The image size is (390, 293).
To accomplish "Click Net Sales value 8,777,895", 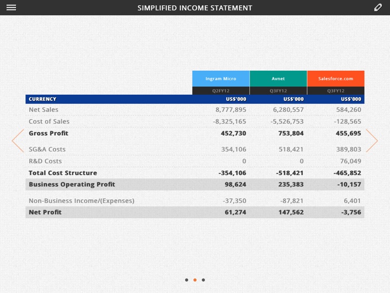I will (231, 109).
